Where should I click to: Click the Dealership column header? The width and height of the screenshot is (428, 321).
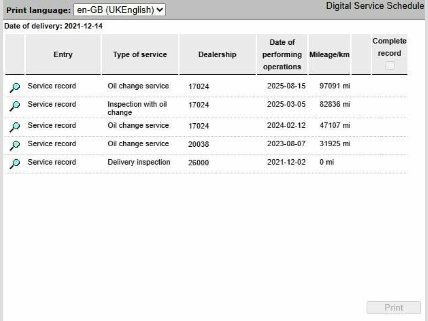tap(217, 54)
